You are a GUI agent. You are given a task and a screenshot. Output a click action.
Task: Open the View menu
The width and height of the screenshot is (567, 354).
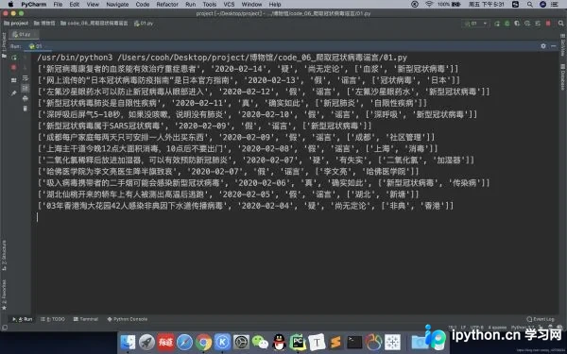tap(93, 5)
